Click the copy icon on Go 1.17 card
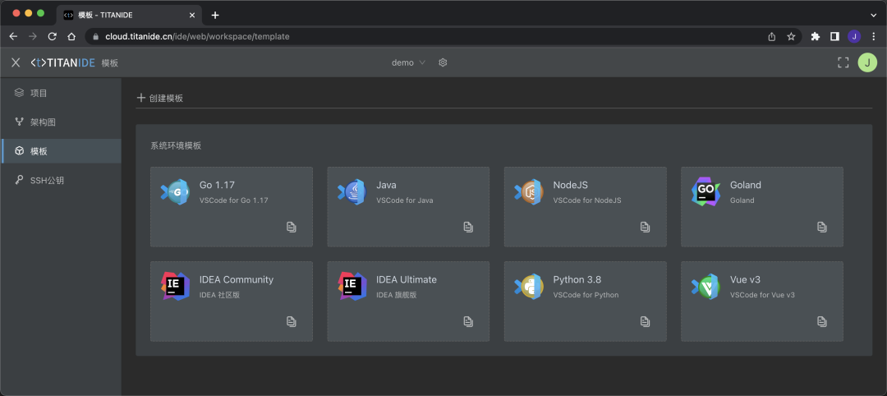Image resolution: width=887 pixels, height=396 pixels. pos(291,227)
